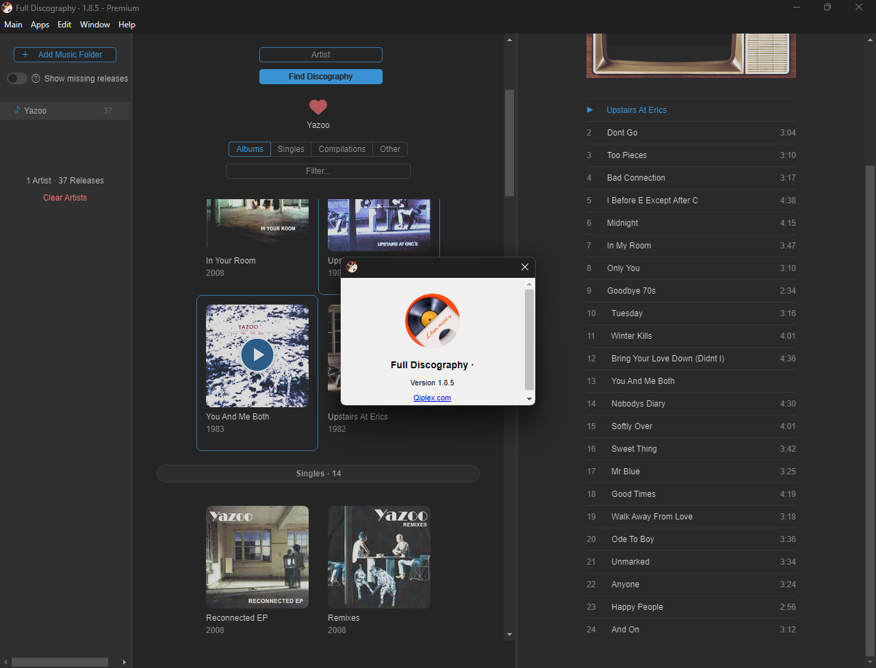Select the Remixes single cover art
Viewport: 876px width, 668px height.
379,557
